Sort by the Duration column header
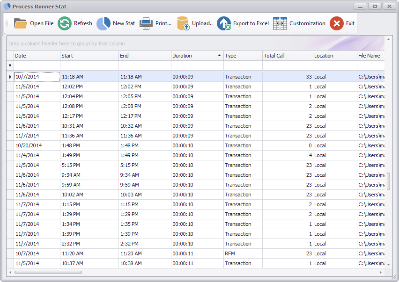Viewport: 399px width, 282px height. [x=194, y=56]
